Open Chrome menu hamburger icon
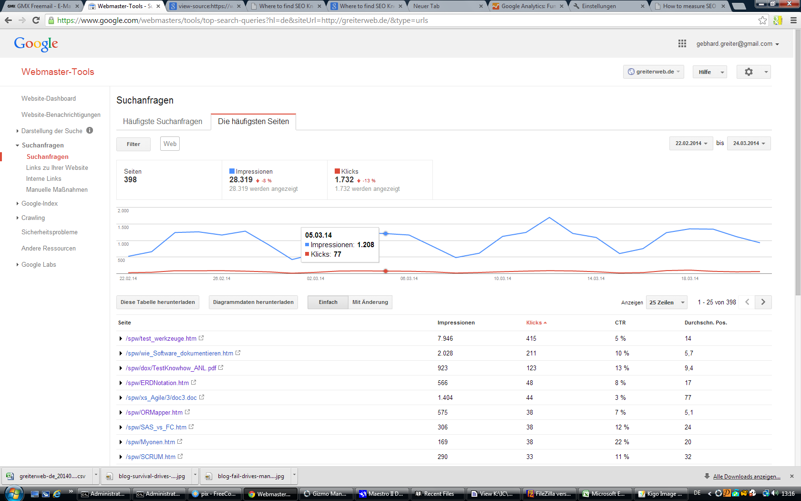Image resolution: width=801 pixels, height=501 pixels. [x=793, y=20]
